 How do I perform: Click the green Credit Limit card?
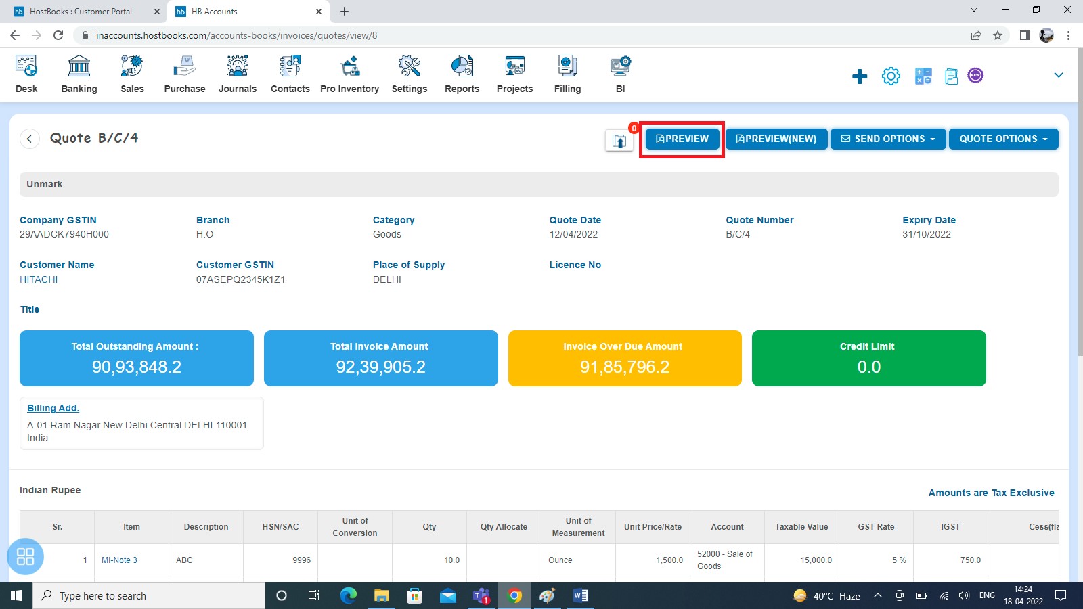click(x=869, y=358)
